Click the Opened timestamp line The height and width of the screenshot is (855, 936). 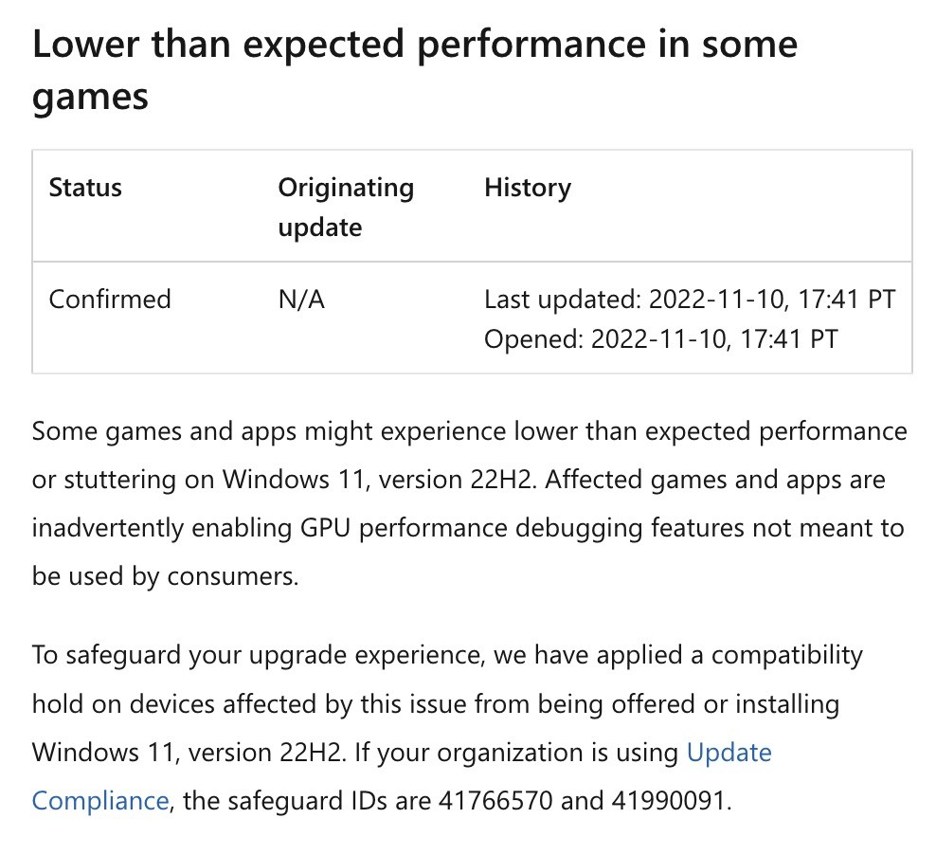[x=661, y=338]
